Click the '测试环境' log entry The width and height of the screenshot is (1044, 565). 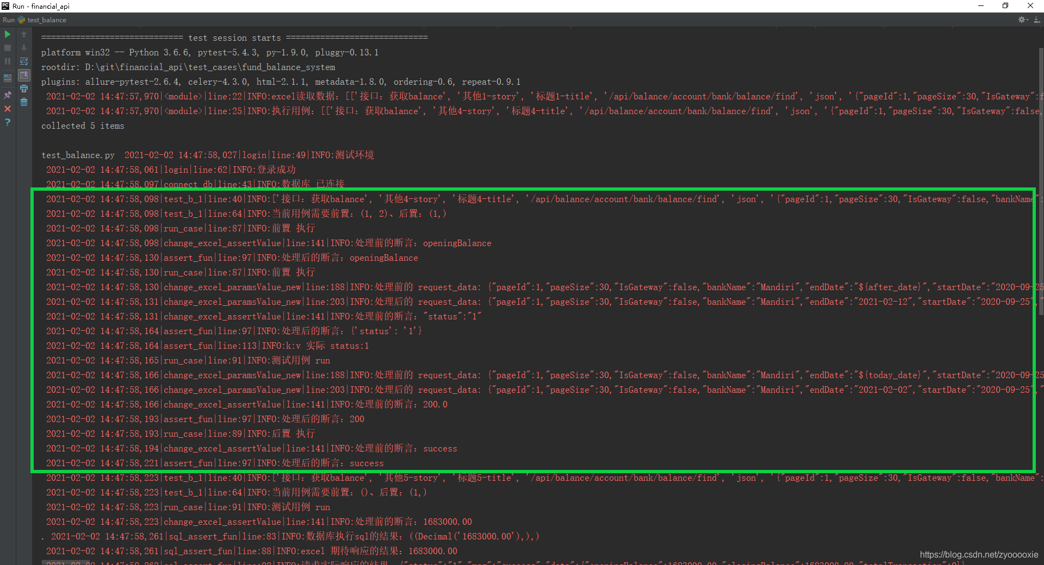click(x=249, y=155)
